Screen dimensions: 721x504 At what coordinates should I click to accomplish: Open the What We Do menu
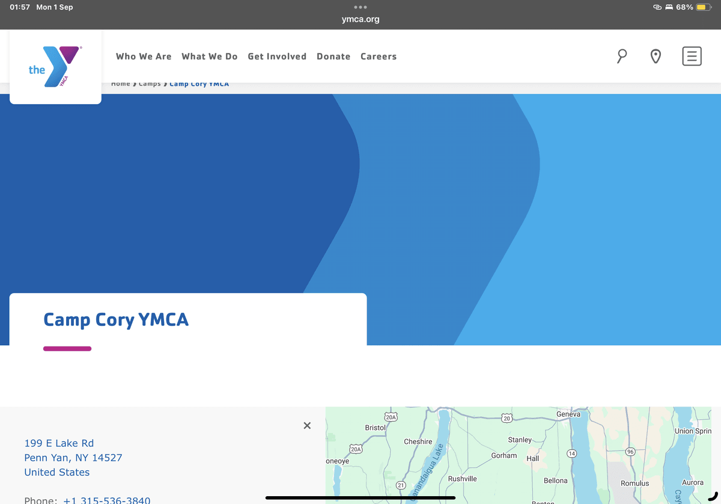210,57
